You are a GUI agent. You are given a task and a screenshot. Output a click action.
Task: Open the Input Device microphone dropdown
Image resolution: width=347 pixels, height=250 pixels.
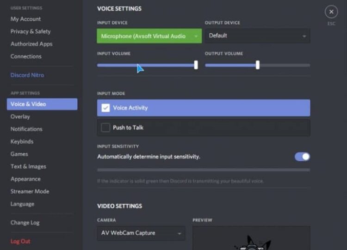[x=149, y=36]
